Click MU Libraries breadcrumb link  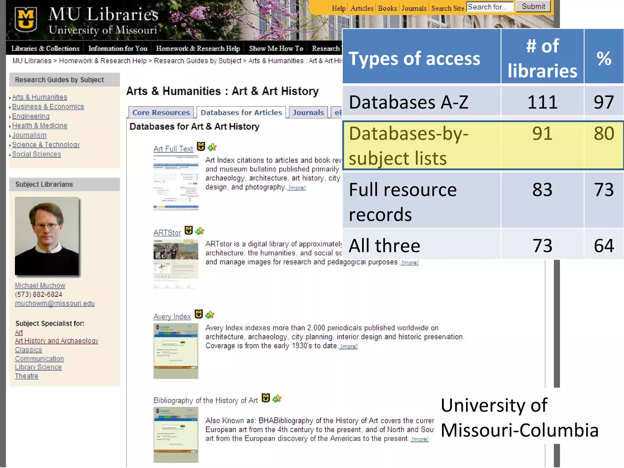[32, 61]
